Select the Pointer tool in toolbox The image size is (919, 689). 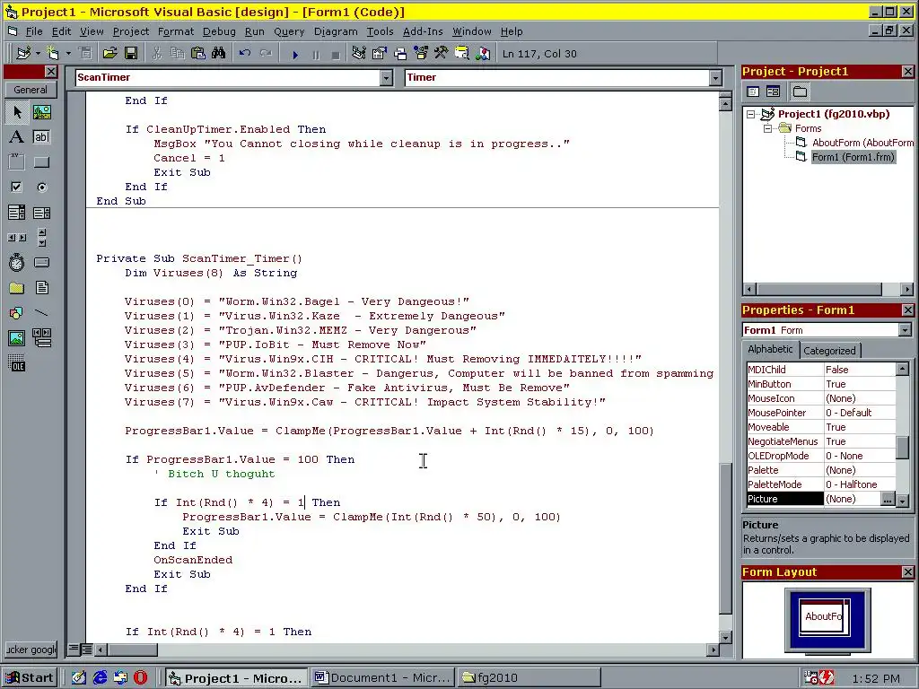point(16,112)
